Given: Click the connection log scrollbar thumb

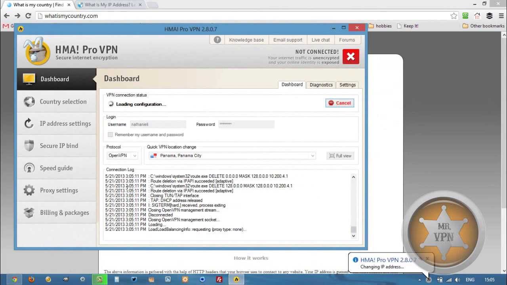Looking at the screenshot, I should pyautogui.click(x=353, y=230).
